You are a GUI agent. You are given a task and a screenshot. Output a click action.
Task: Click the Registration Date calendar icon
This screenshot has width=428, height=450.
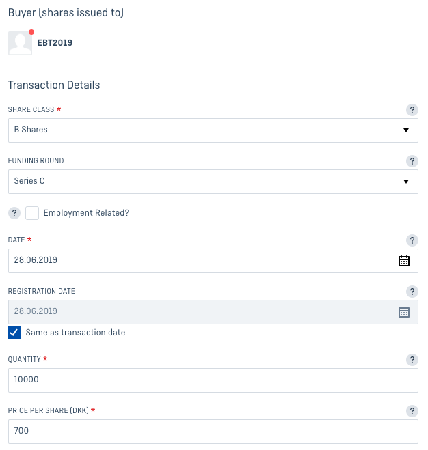pyautogui.click(x=404, y=312)
